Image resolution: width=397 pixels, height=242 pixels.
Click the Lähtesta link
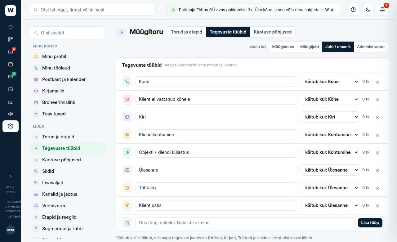tap(14, 216)
